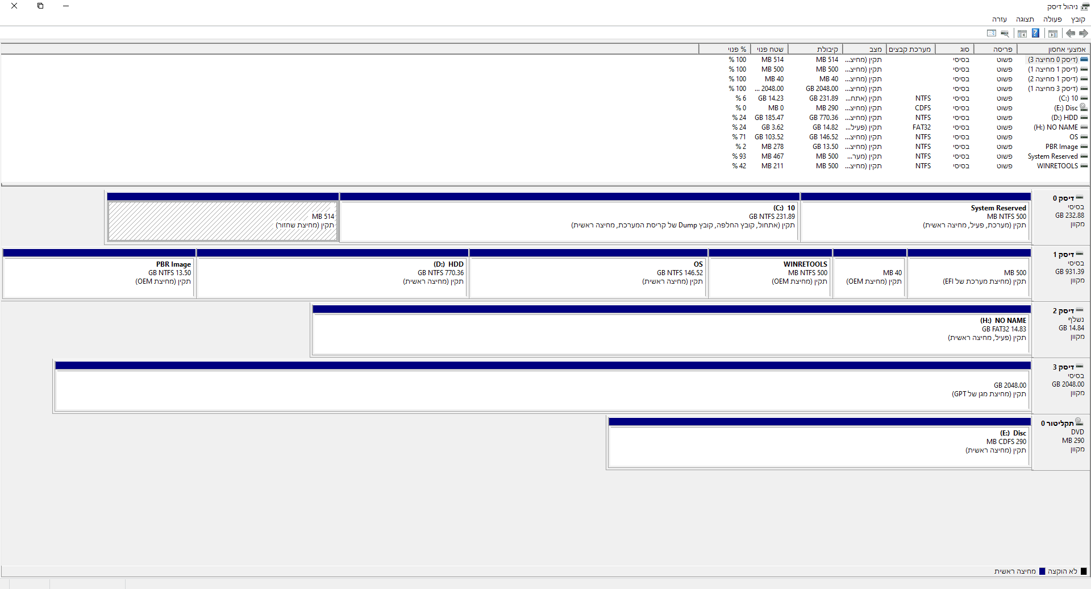Screen dimensions: 1091x589
Task: Open the תצוגה (View) menu
Action: tap(1025, 19)
